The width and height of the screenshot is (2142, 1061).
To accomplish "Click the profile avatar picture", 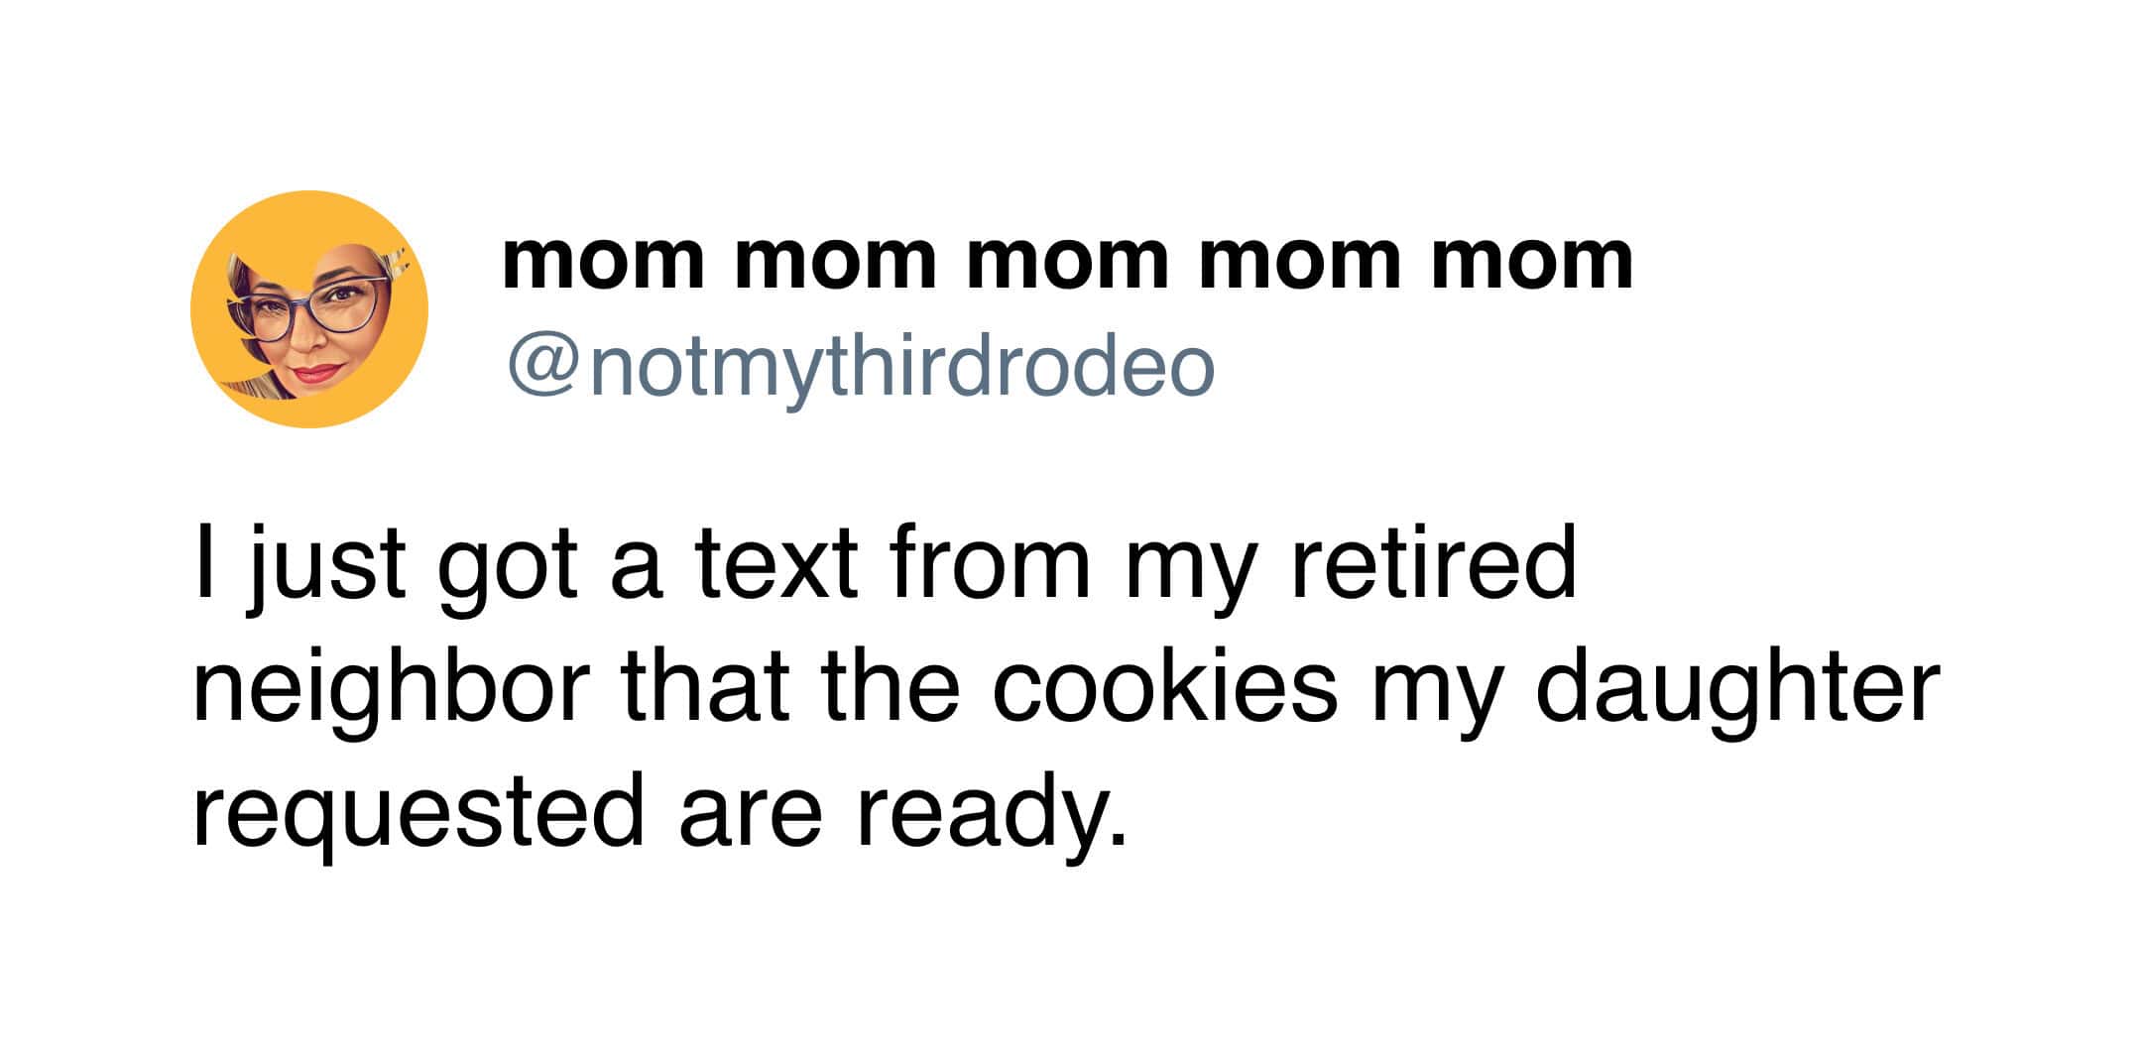I will point(309,309).
